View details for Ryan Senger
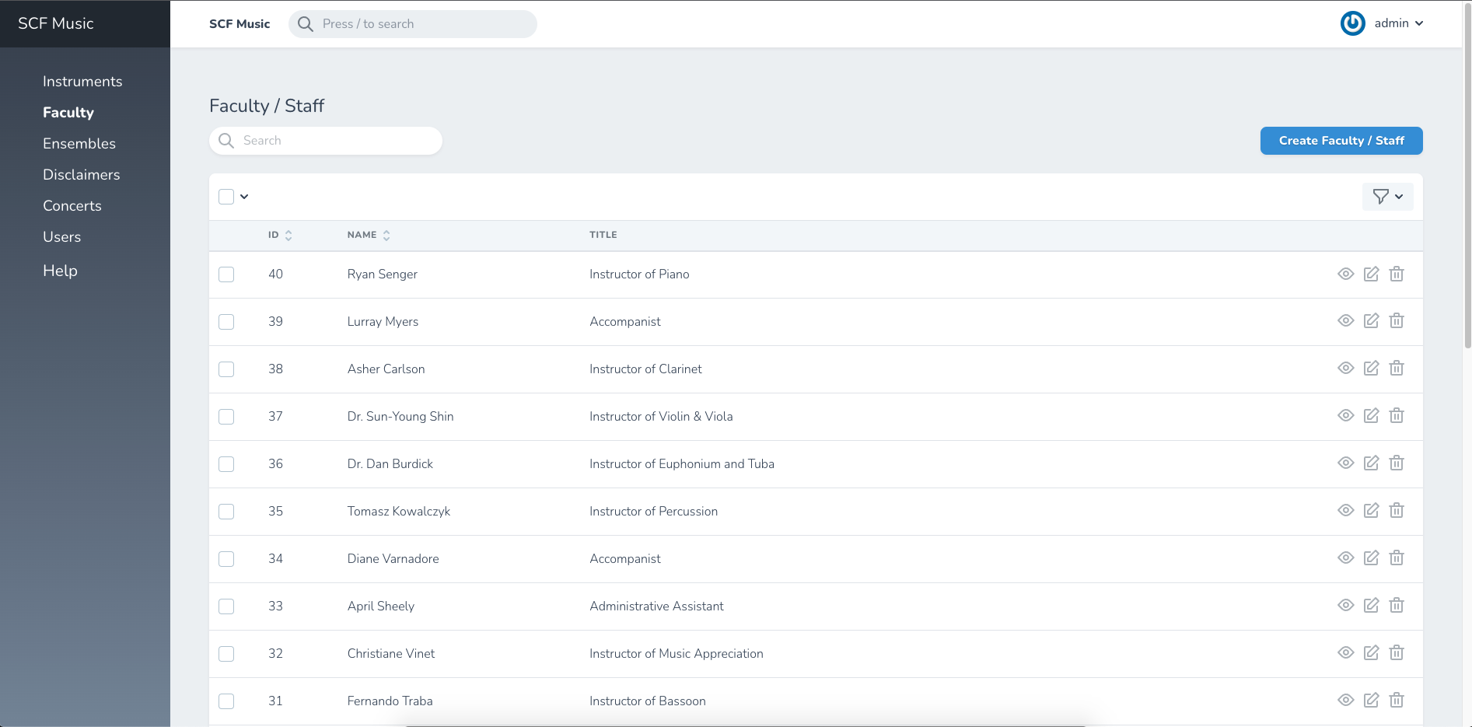1472x727 pixels. tap(1345, 274)
